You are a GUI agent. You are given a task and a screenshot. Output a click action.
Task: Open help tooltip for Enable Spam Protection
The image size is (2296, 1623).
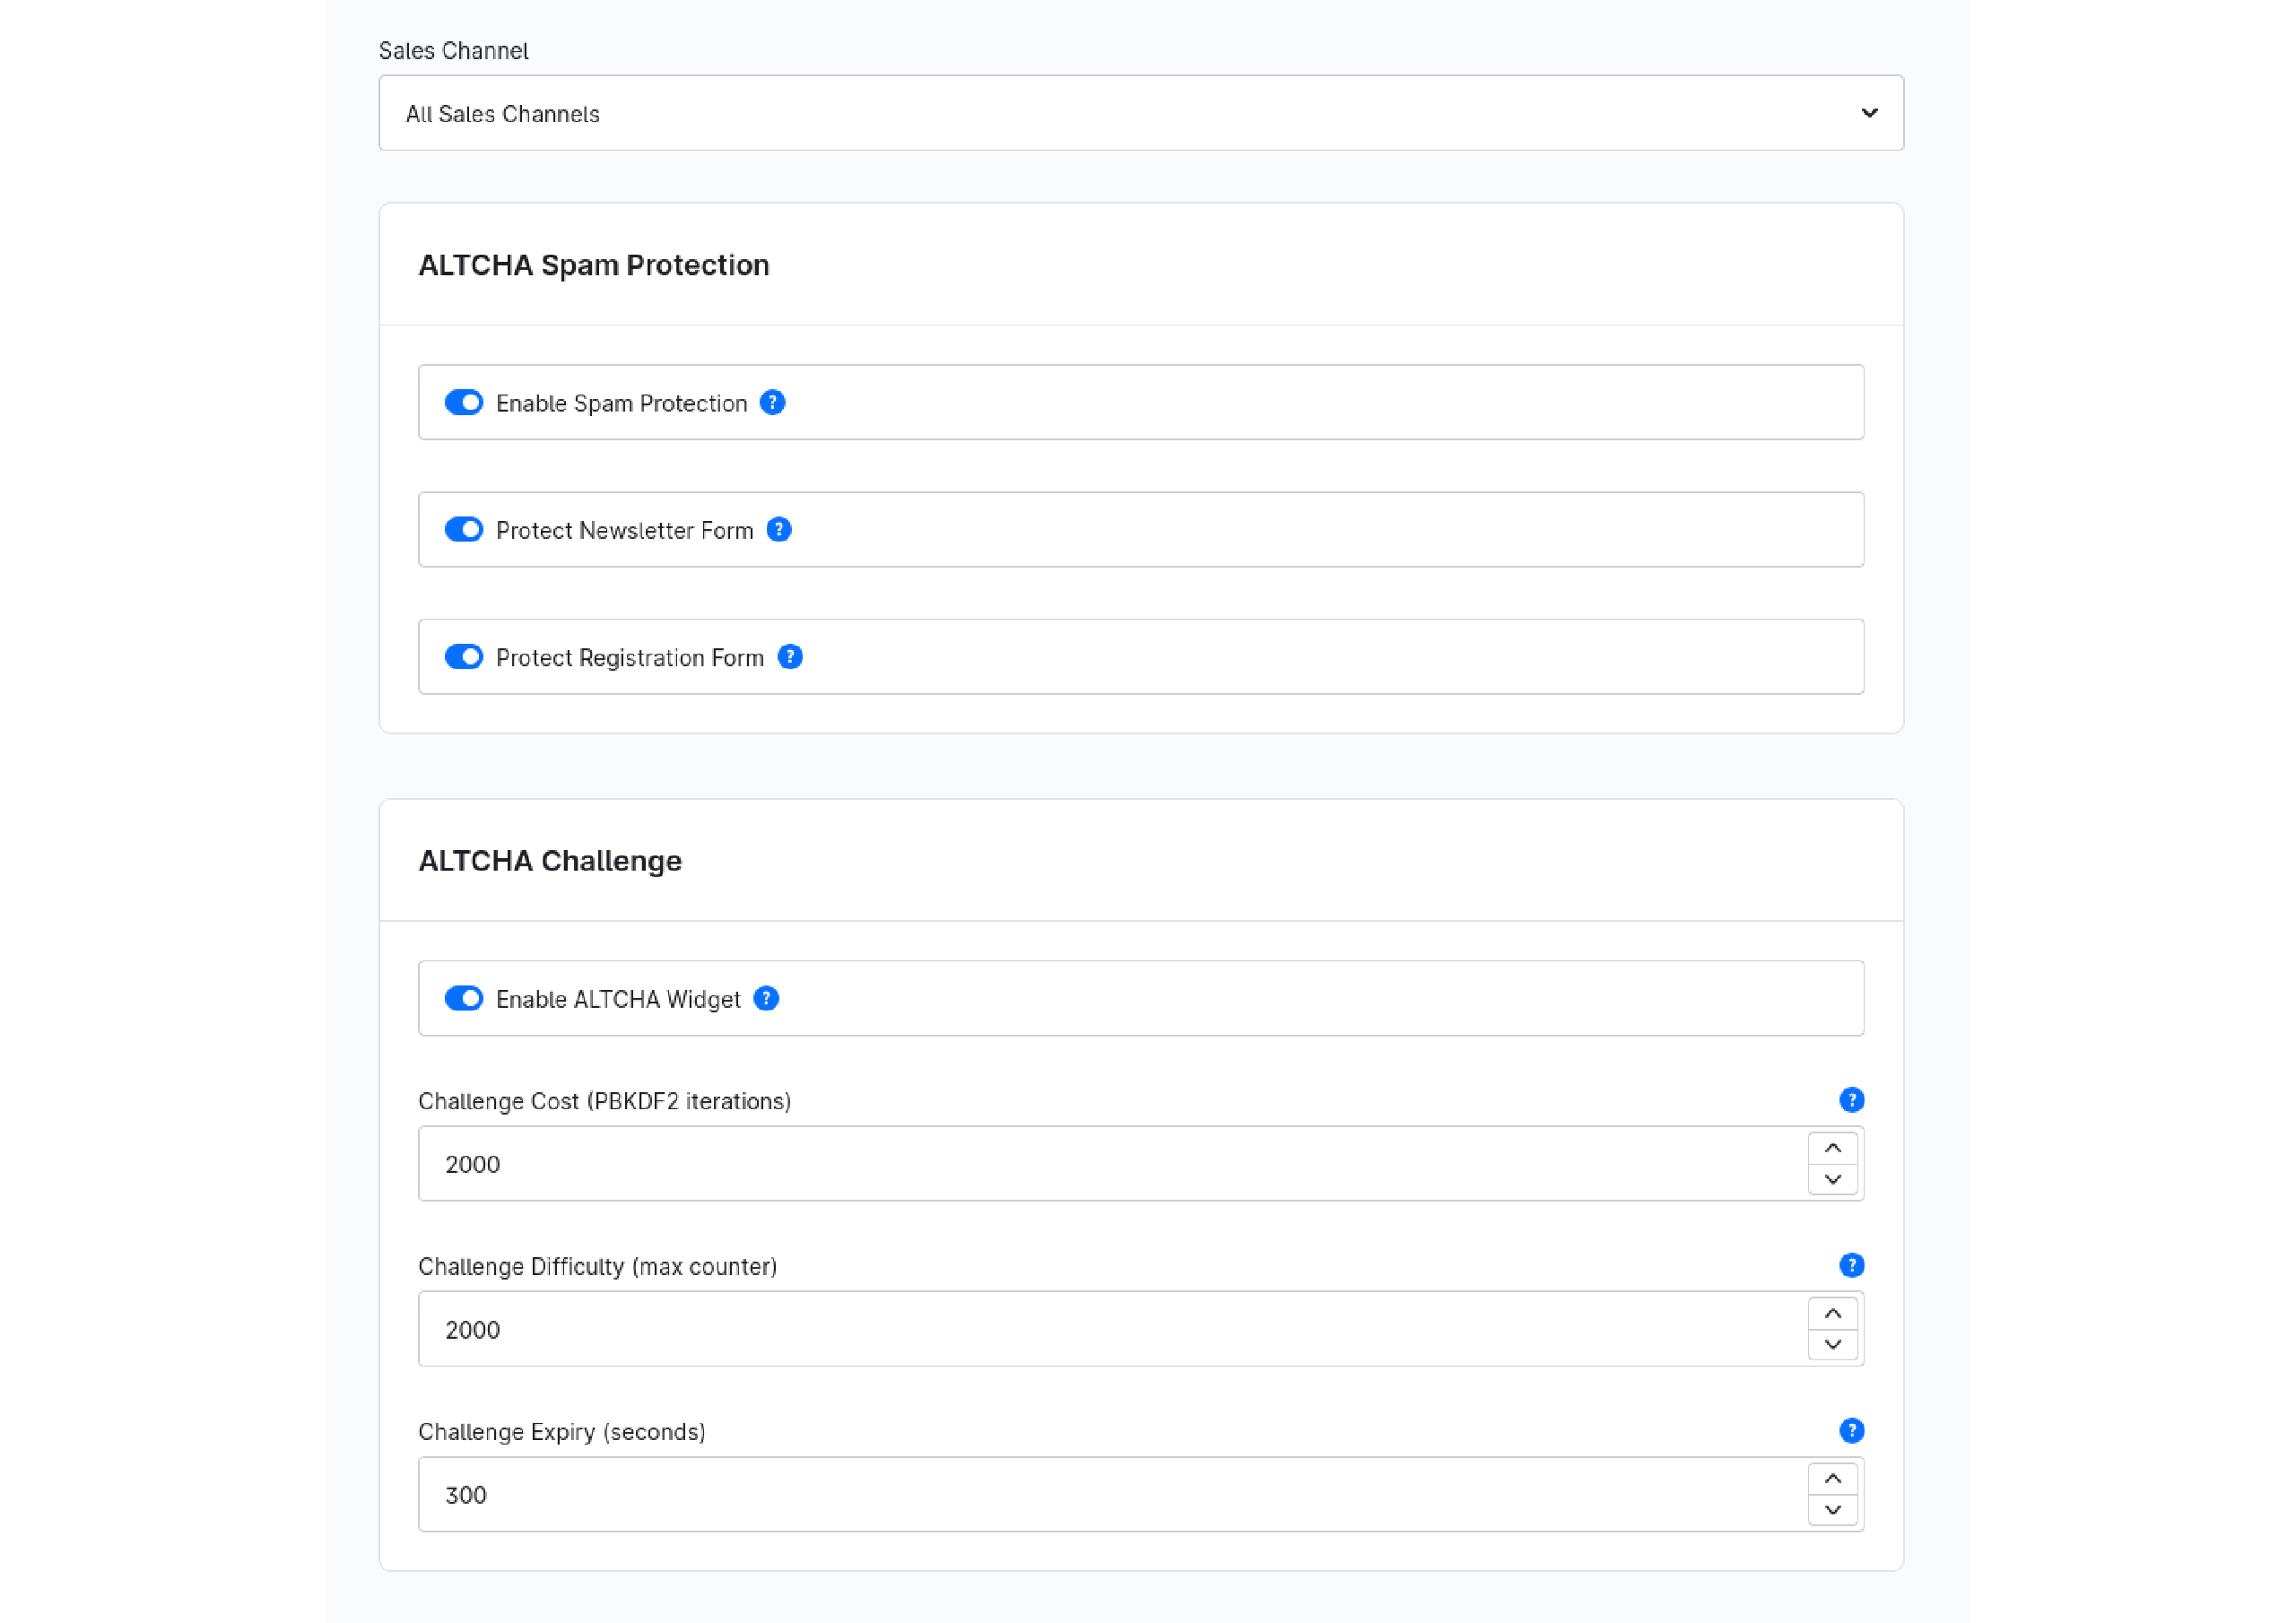tap(772, 402)
